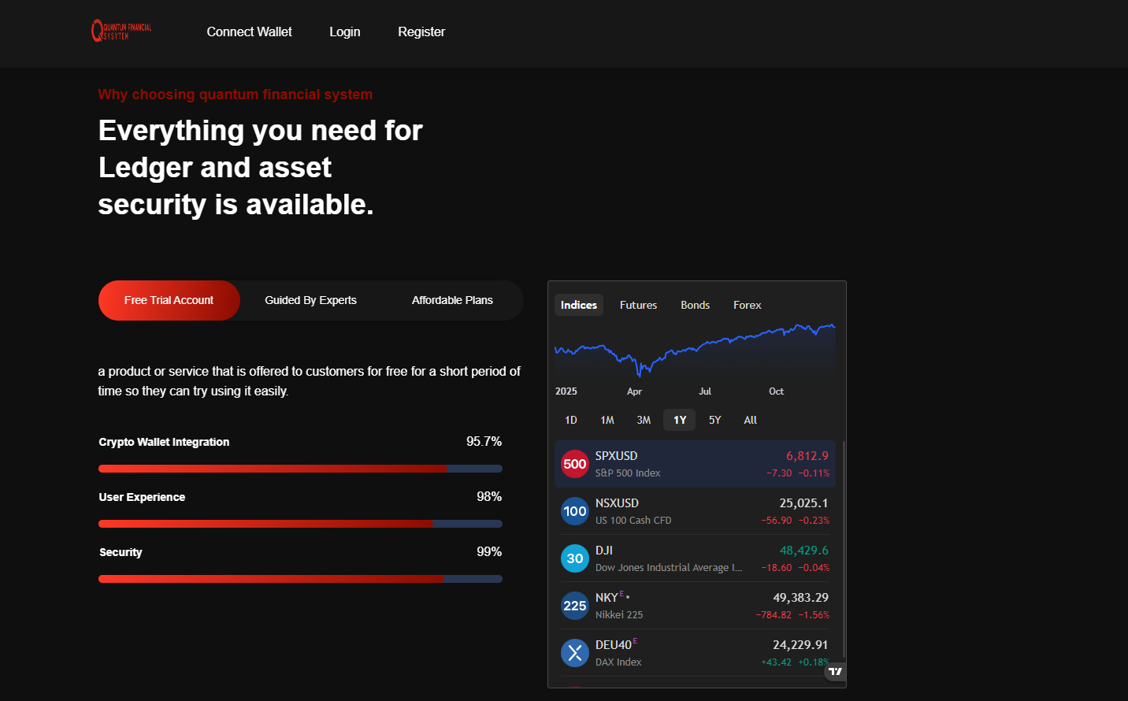Click the US 100 NSXUSD icon

575,511
